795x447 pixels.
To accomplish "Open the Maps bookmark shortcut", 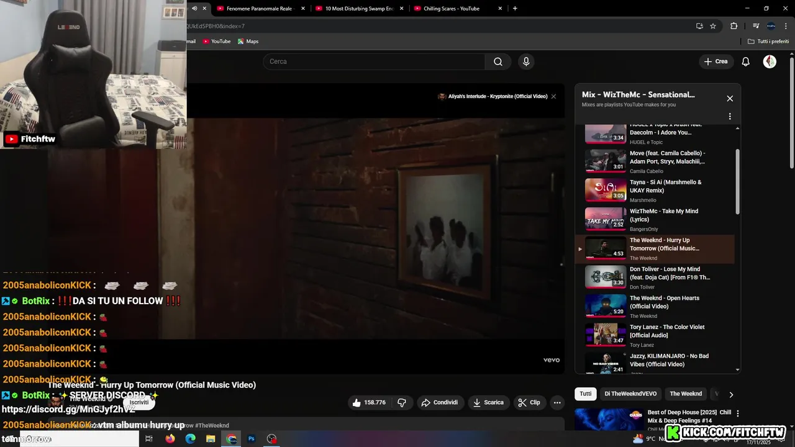I will (x=248, y=42).
